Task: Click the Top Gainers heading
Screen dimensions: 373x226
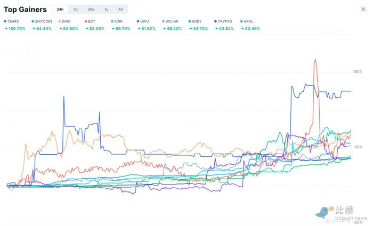Action: [x=25, y=9]
